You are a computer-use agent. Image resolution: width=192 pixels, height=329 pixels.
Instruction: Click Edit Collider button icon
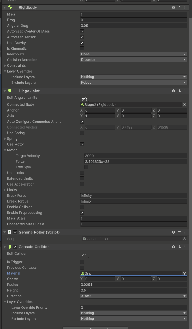click(84, 255)
